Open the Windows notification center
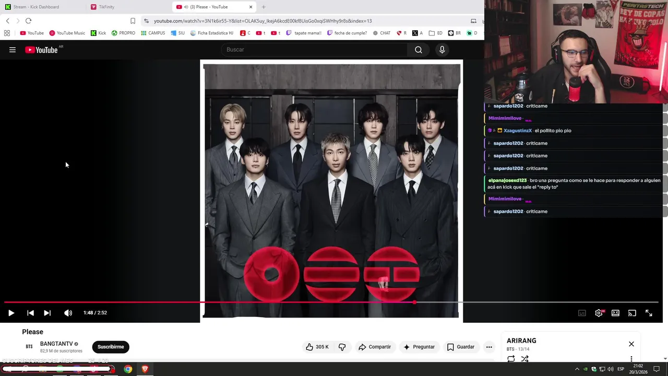Screen dimensions: 668x376 (657, 369)
